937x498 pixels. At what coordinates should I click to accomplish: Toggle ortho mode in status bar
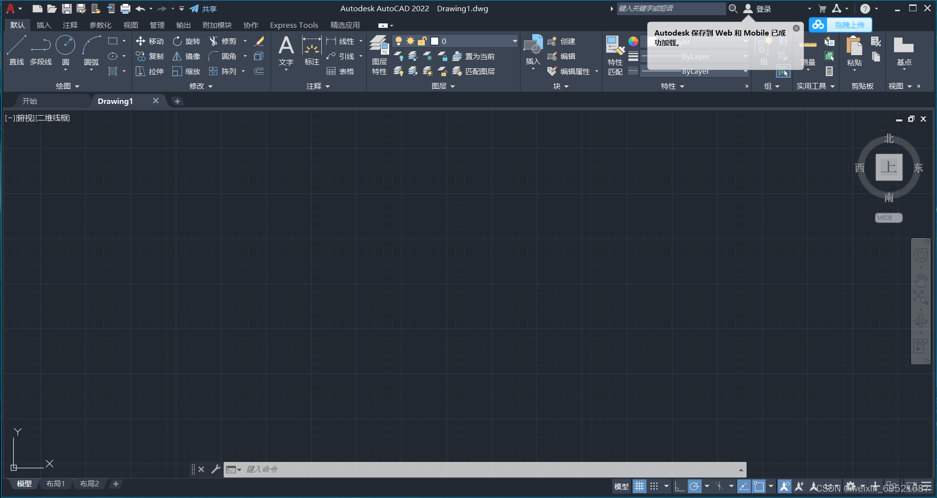pos(679,486)
